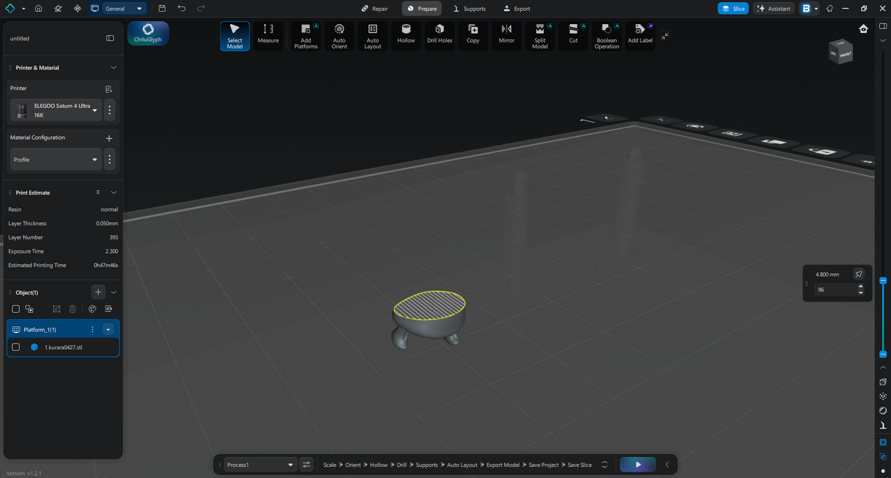891x478 pixels.
Task: Collapse the Printer & Material section
Action: point(113,67)
